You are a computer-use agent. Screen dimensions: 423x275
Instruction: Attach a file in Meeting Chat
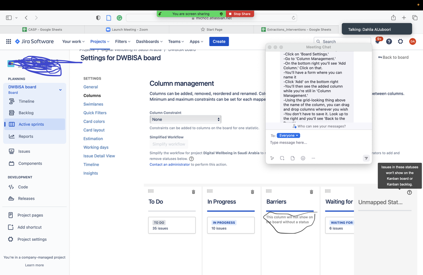pos(293,158)
